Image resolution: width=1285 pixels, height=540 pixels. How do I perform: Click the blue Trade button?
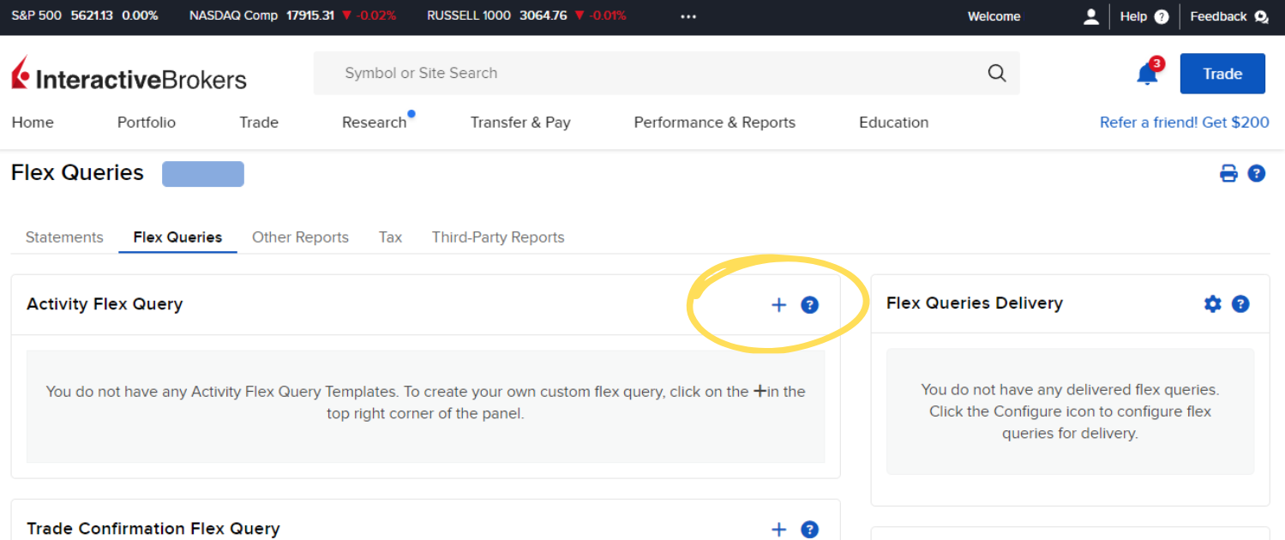[1222, 74]
